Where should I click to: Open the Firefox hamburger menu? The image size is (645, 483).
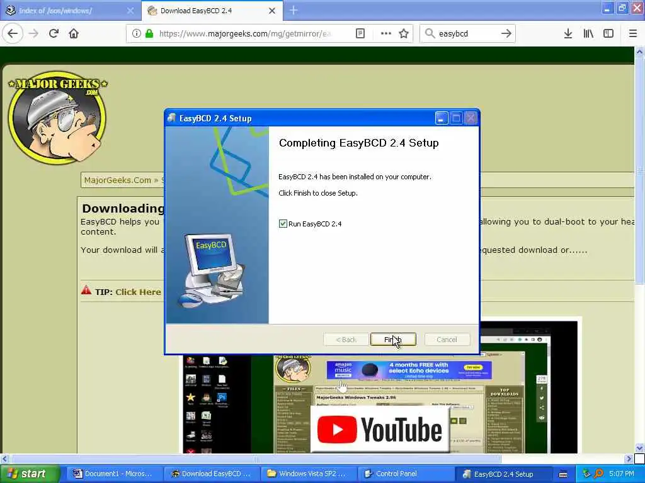(633, 34)
